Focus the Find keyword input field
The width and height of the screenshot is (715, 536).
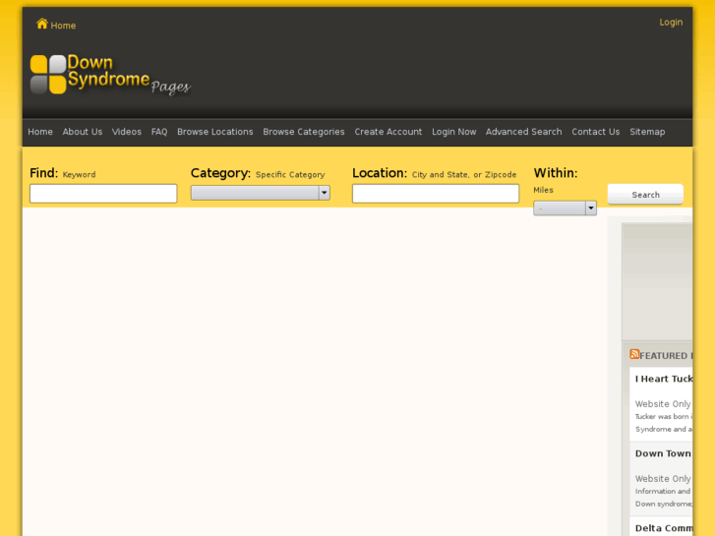point(103,194)
